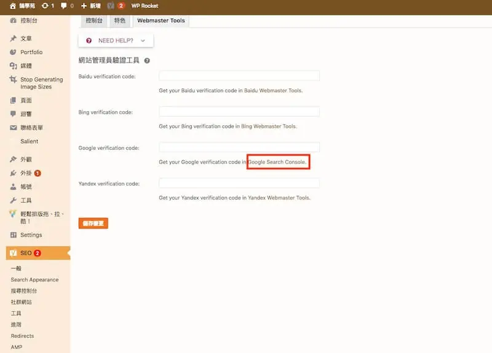This screenshot has height=353, width=492.
Task: Open Search Appearance in the SEO submenu
Action: (34, 280)
